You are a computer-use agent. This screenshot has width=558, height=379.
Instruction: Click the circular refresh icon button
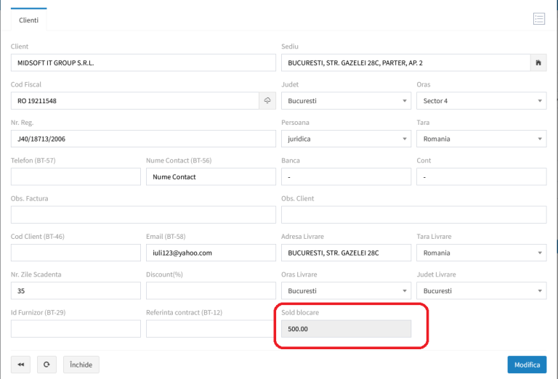[x=46, y=364]
